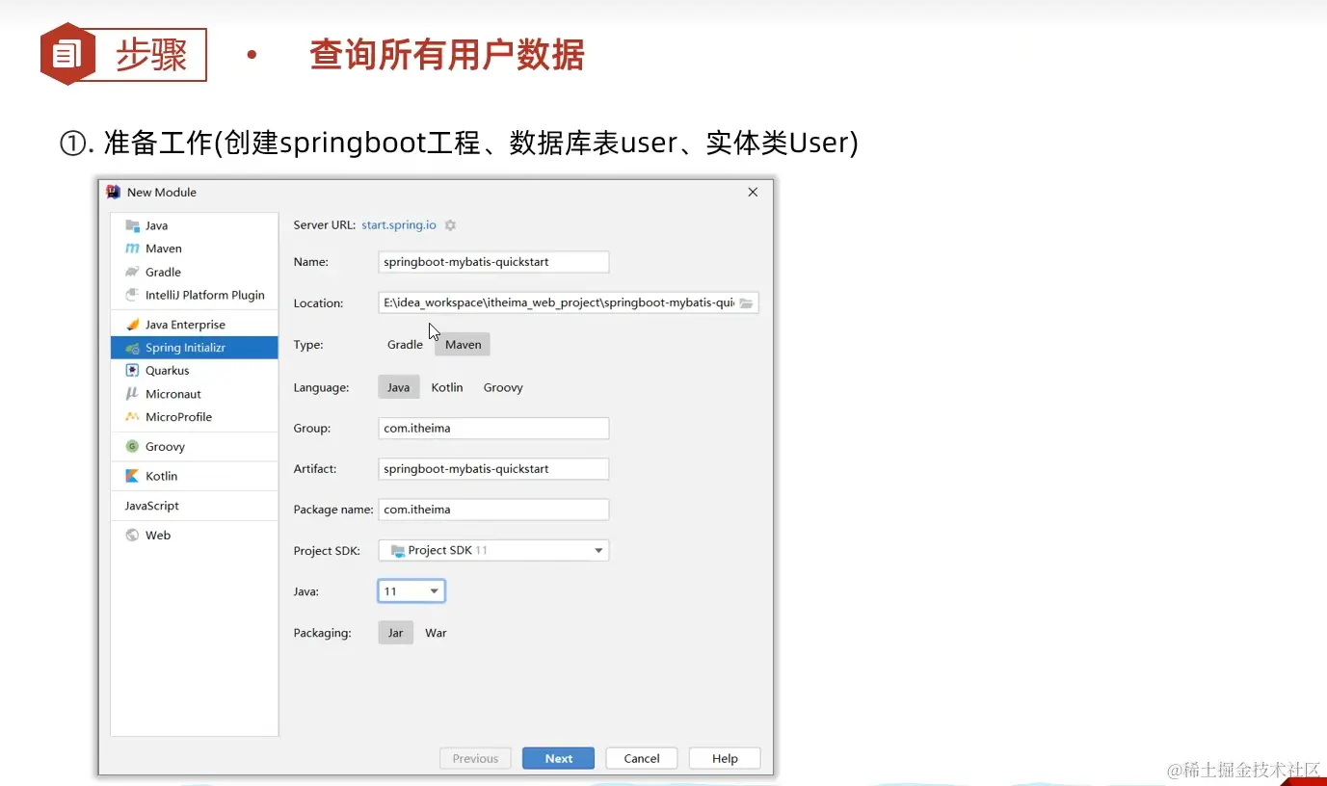Image resolution: width=1327 pixels, height=786 pixels.
Task: Click the IntelliJ logo in the title bar
Action: (x=113, y=192)
